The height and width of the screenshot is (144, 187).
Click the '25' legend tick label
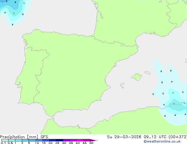pyautogui.click(x=57, y=143)
